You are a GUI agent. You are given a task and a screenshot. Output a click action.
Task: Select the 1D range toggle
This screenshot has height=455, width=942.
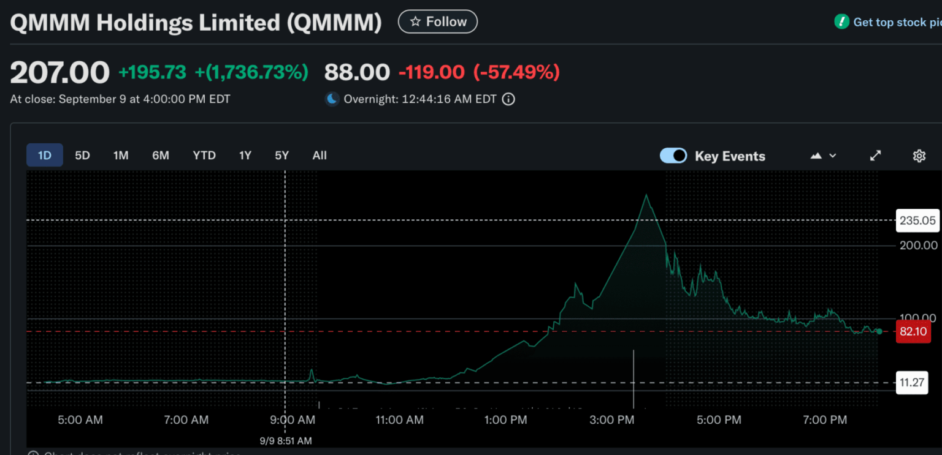pyautogui.click(x=45, y=155)
